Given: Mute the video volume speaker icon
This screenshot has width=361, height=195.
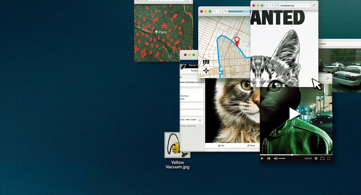Looking at the screenshot, I should point(275,159).
